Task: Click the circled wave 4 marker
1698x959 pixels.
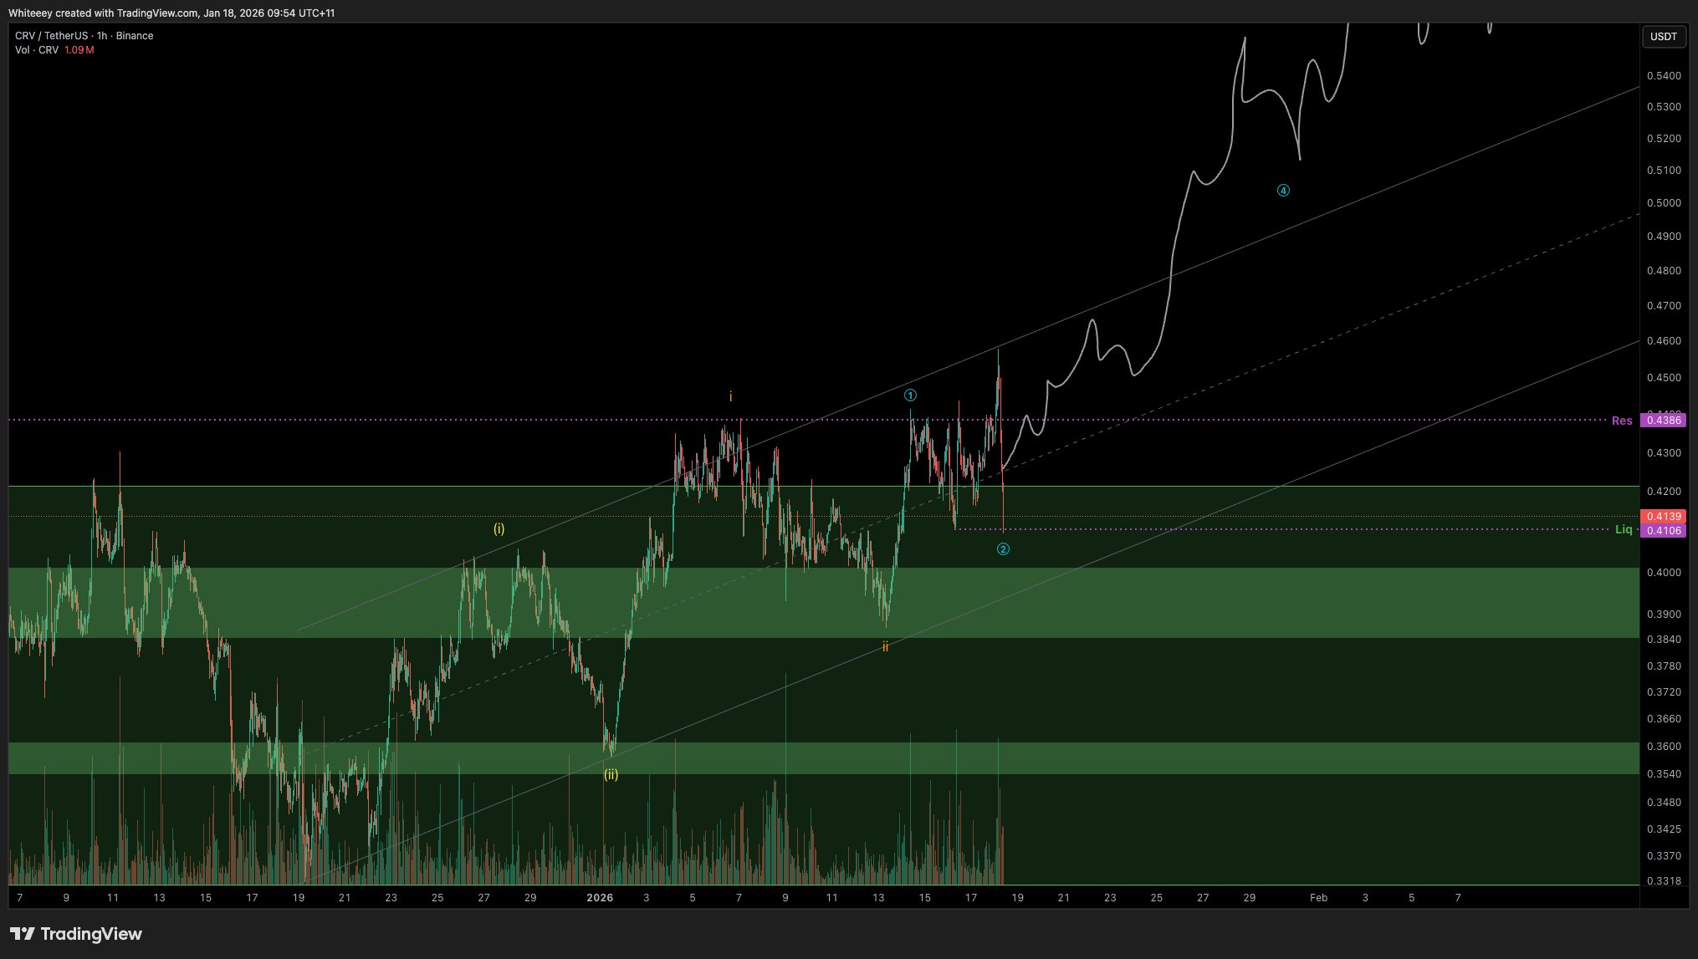Action: 1283,191
